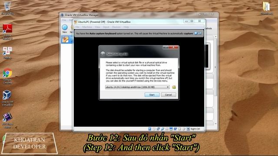Click the CPU features status icon
The height and width of the screenshot is (156, 278).
pyautogui.click(x=179, y=129)
